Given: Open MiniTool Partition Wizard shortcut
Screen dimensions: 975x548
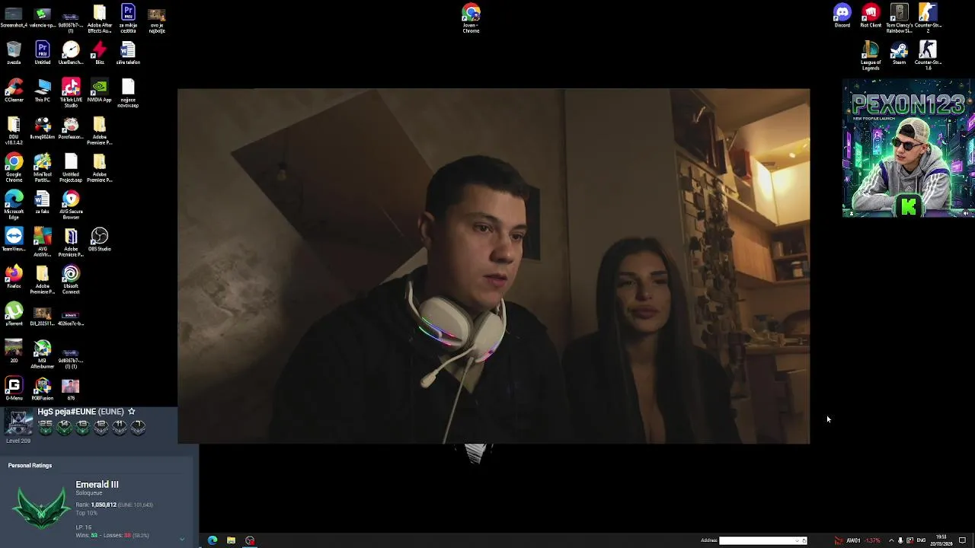Looking at the screenshot, I should tap(43, 167).
